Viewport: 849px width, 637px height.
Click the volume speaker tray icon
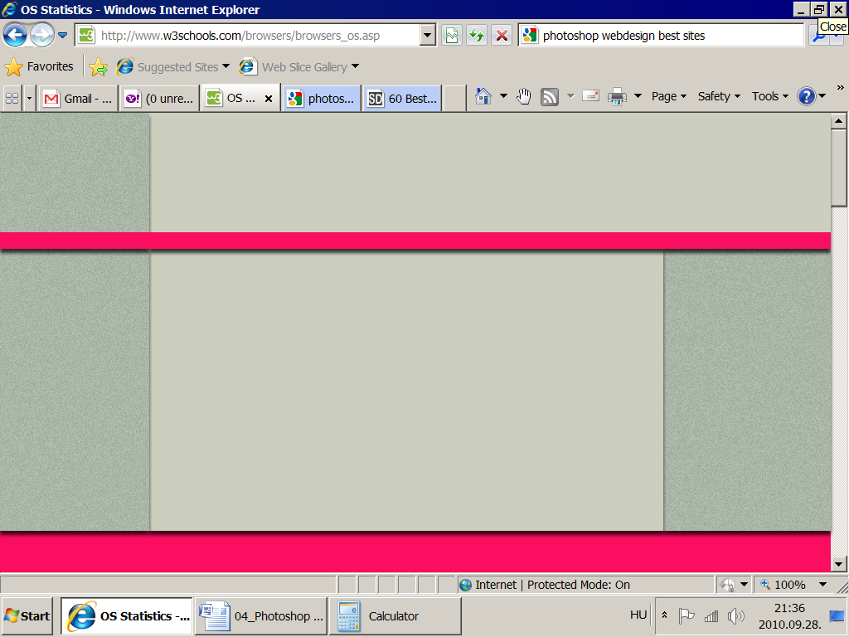[736, 616]
